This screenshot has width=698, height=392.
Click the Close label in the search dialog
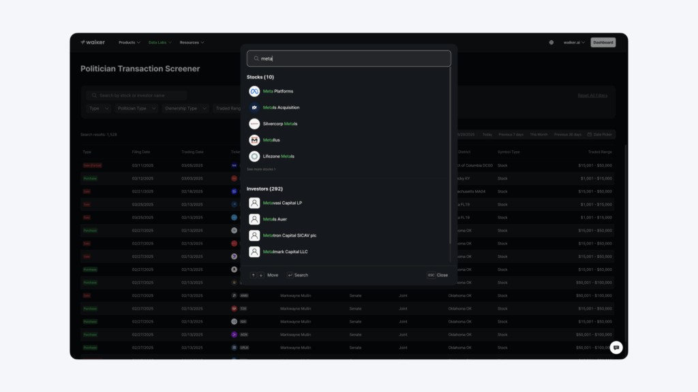click(x=442, y=275)
